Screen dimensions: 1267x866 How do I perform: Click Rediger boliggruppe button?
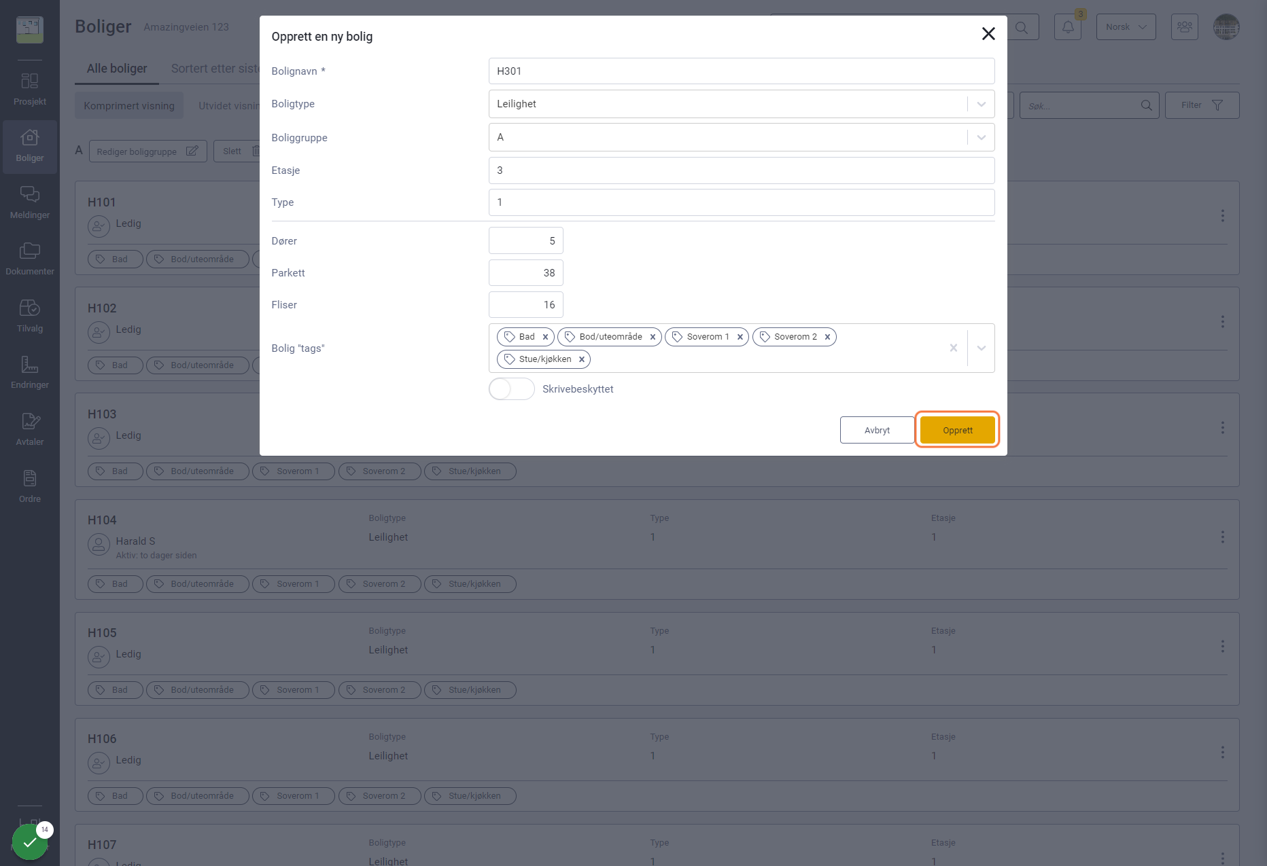147,151
